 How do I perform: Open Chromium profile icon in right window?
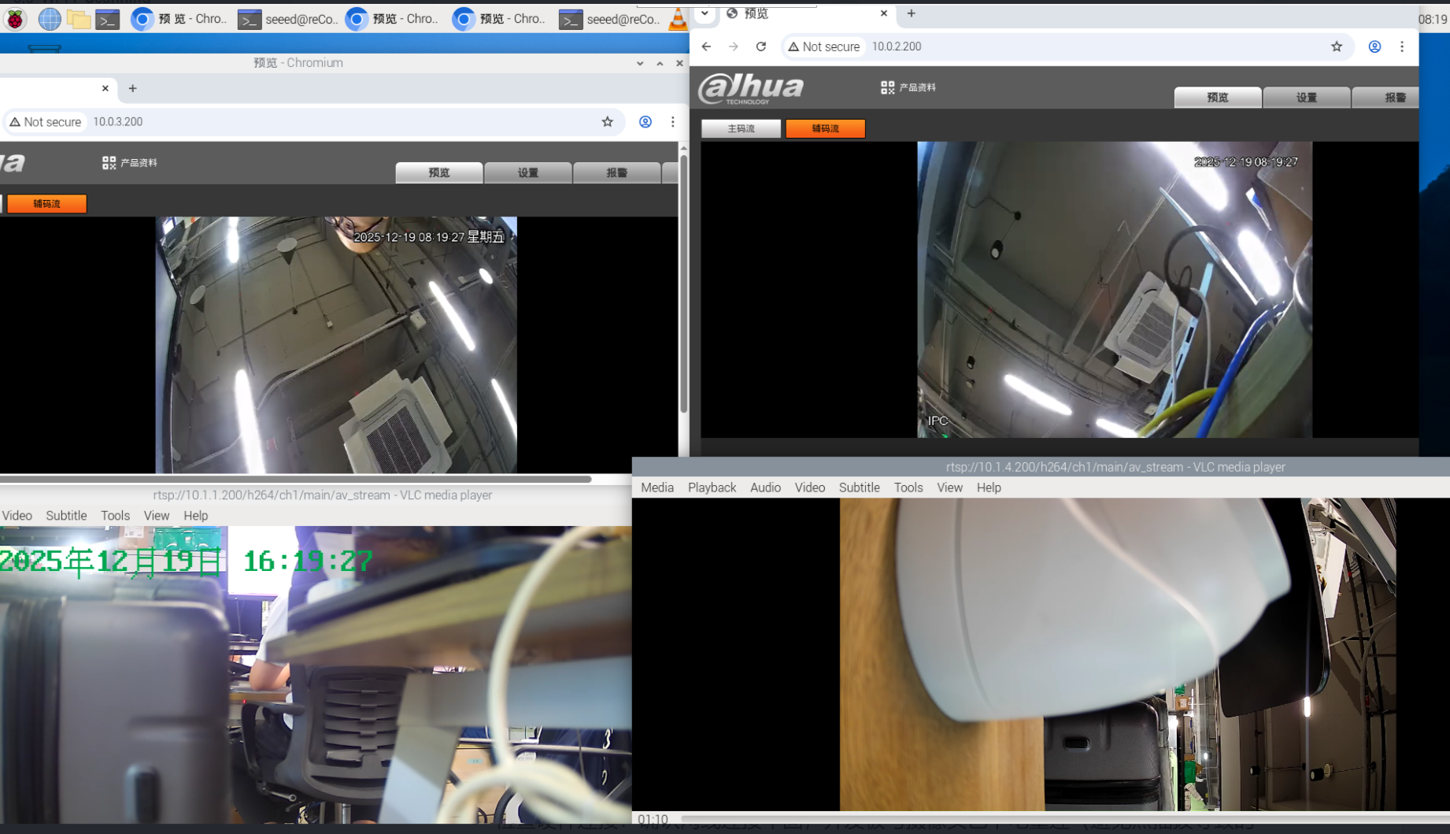(1374, 46)
